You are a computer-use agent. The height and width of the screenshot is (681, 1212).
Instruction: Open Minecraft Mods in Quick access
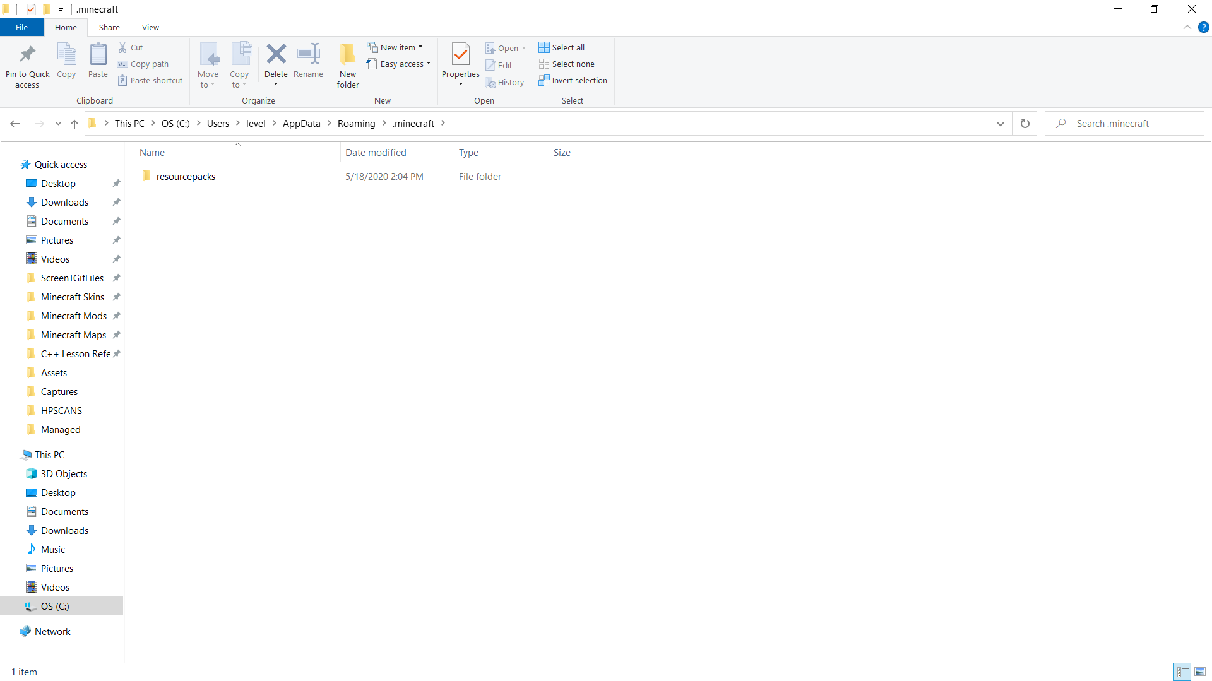pyautogui.click(x=74, y=316)
